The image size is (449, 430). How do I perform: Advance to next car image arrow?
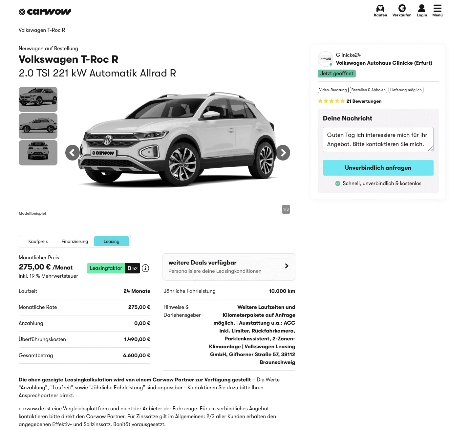click(x=283, y=153)
